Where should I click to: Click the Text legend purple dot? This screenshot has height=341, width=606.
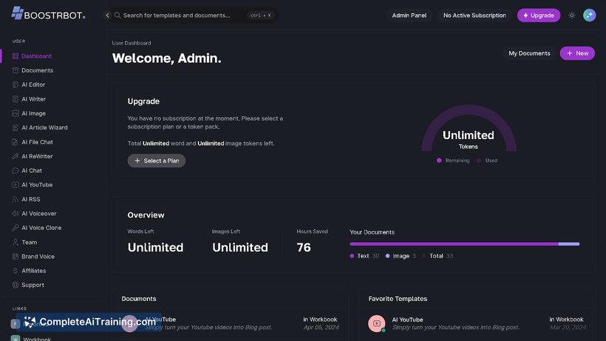352,256
